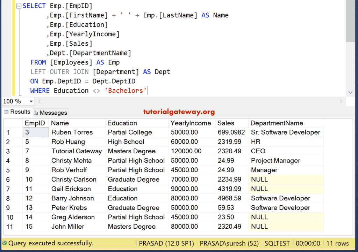This screenshot has height=252, width=358.
Task: Click the Messages tab page icon
Action: (x=36, y=113)
